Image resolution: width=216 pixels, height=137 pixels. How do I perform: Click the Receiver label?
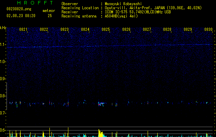(70, 12)
